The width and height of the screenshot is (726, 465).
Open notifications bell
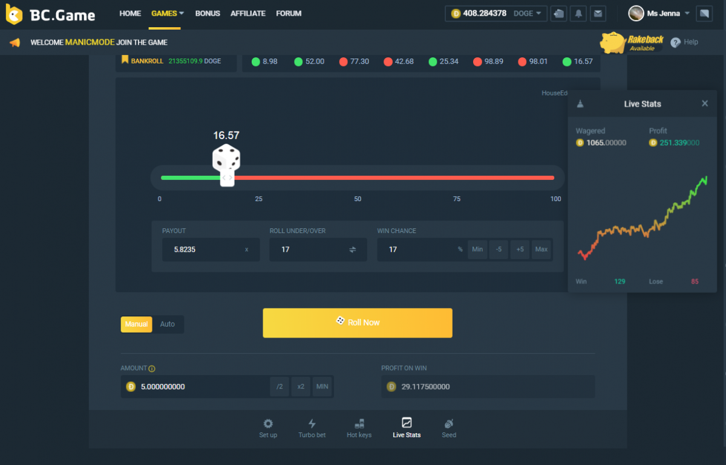(578, 13)
